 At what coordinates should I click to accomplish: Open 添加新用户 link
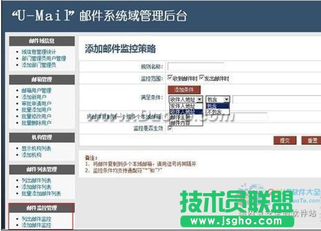tap(34, 97)
